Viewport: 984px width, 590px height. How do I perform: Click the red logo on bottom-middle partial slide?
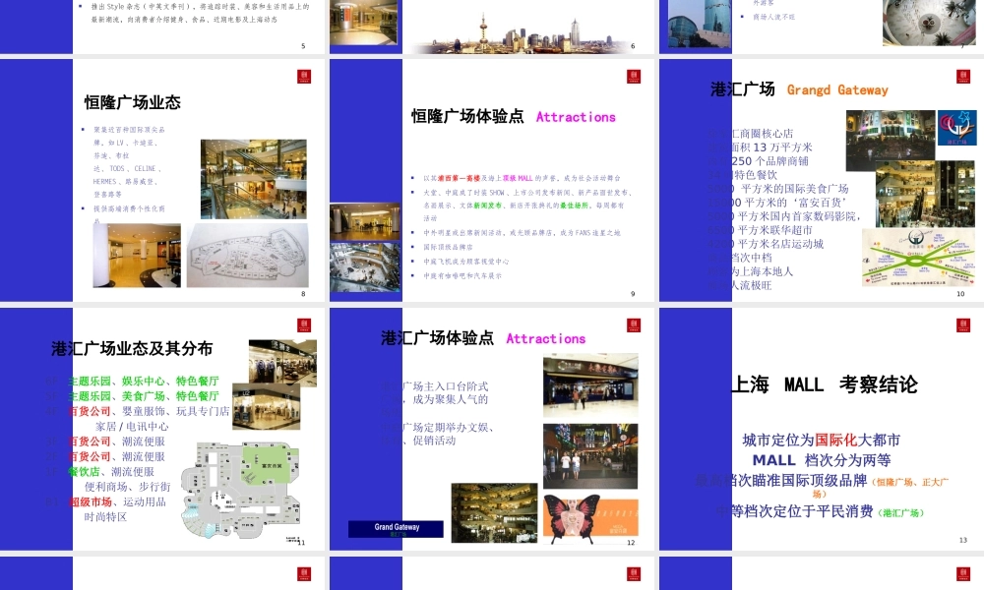pyautogui.click(x=634, y=573)
